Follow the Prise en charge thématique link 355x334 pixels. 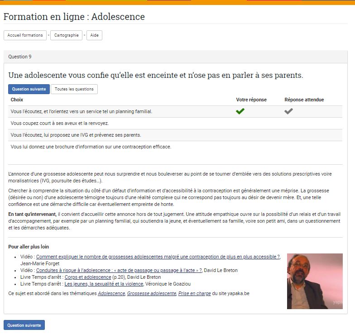click(x=195, y=293)
